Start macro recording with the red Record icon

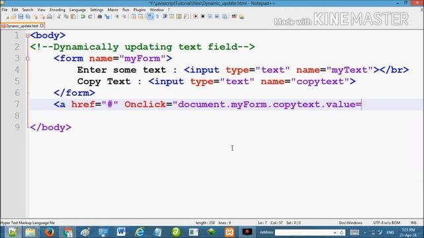195,17
